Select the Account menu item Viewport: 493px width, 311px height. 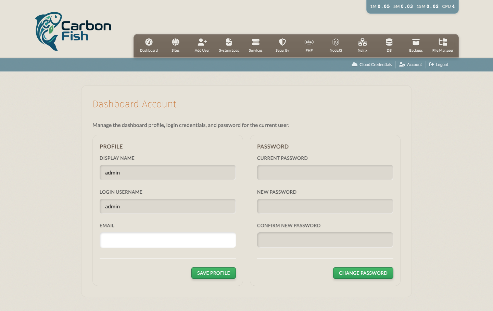tap(410, 64)
